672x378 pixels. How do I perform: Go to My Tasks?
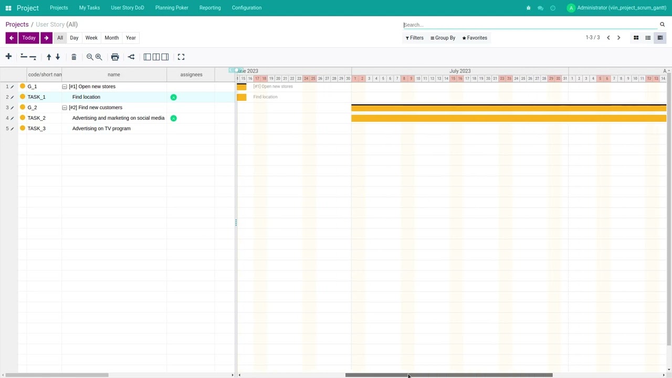89,8
